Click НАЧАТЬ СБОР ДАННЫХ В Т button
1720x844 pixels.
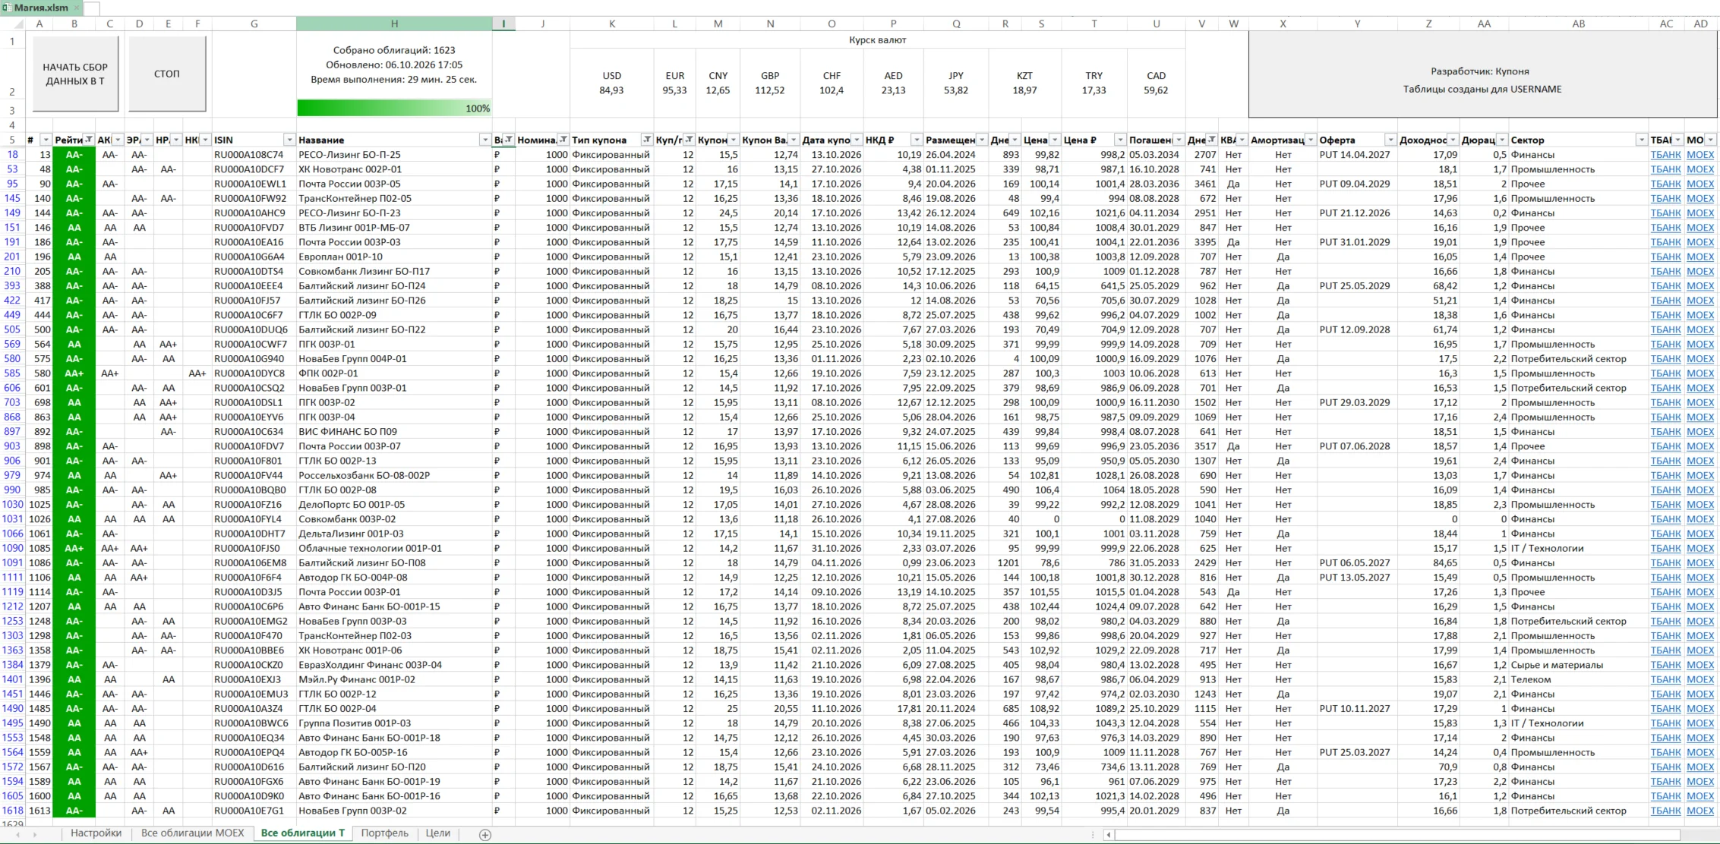click(75, 74)
